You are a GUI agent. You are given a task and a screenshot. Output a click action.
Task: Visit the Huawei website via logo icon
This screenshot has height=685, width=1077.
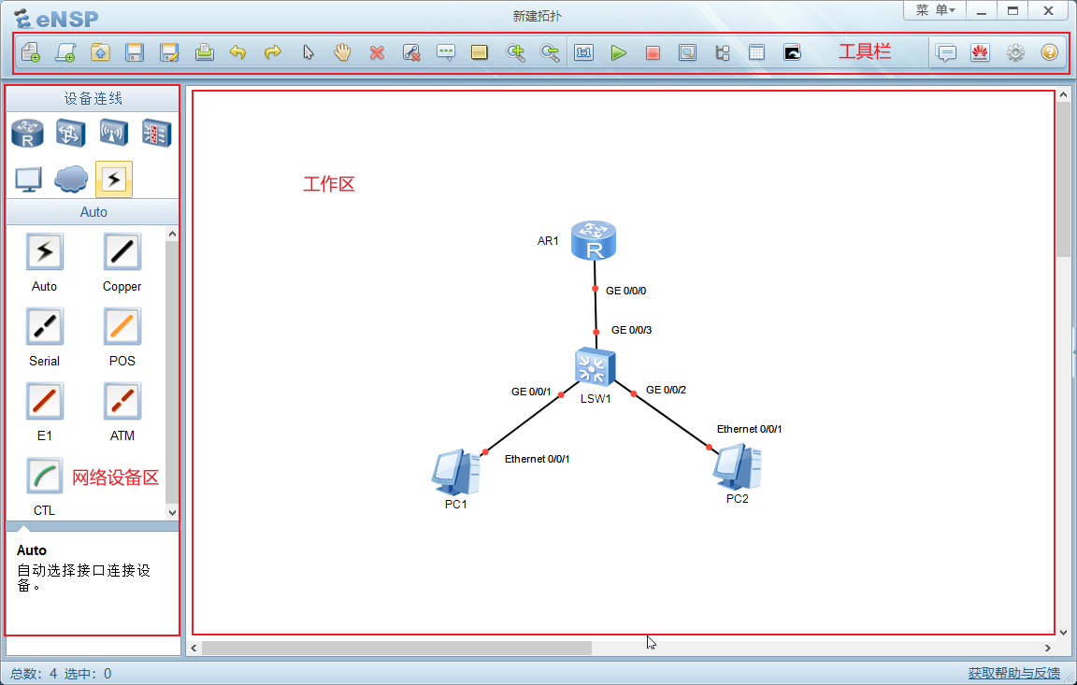pos(980,52)
